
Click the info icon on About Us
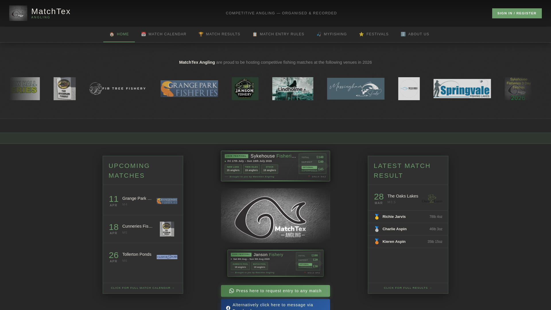(403, 34)
